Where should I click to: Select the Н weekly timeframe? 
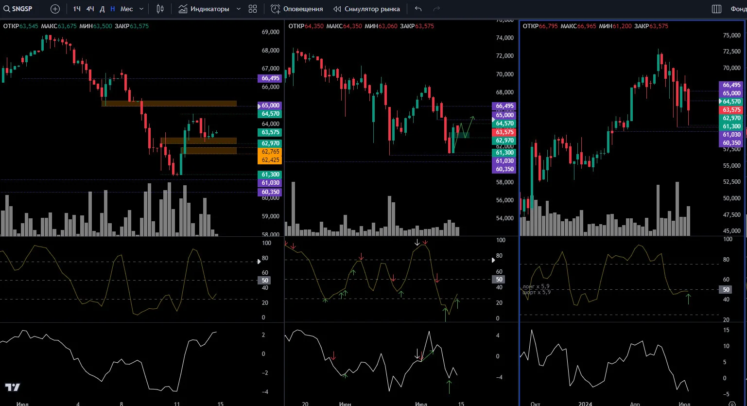coord(113,9)
